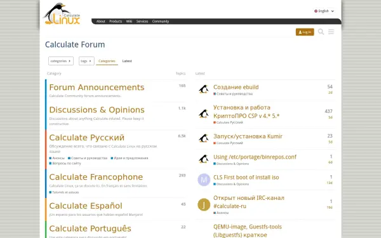
Task: Open the Запуск/установка Kumir topic
Action: (x=248, y=136)
